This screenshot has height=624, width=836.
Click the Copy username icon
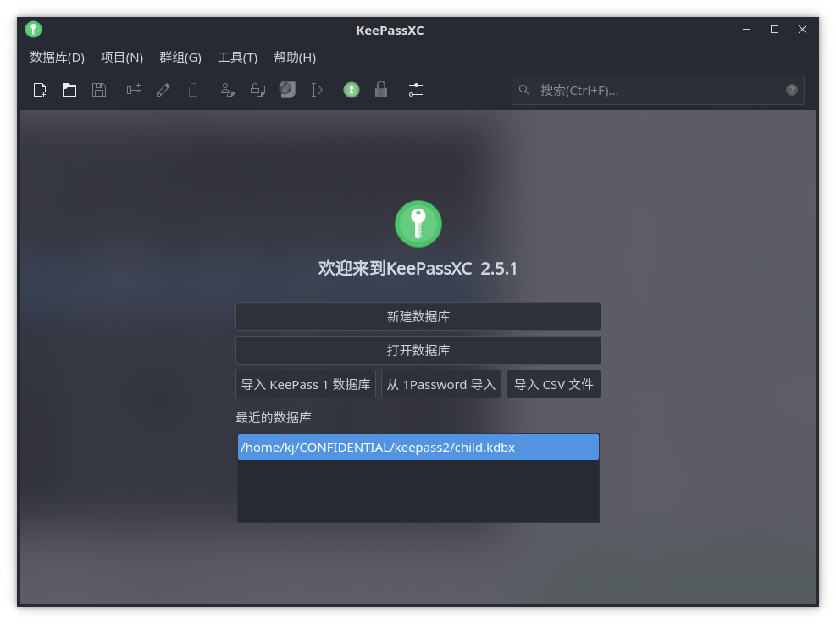coord(228,90)
